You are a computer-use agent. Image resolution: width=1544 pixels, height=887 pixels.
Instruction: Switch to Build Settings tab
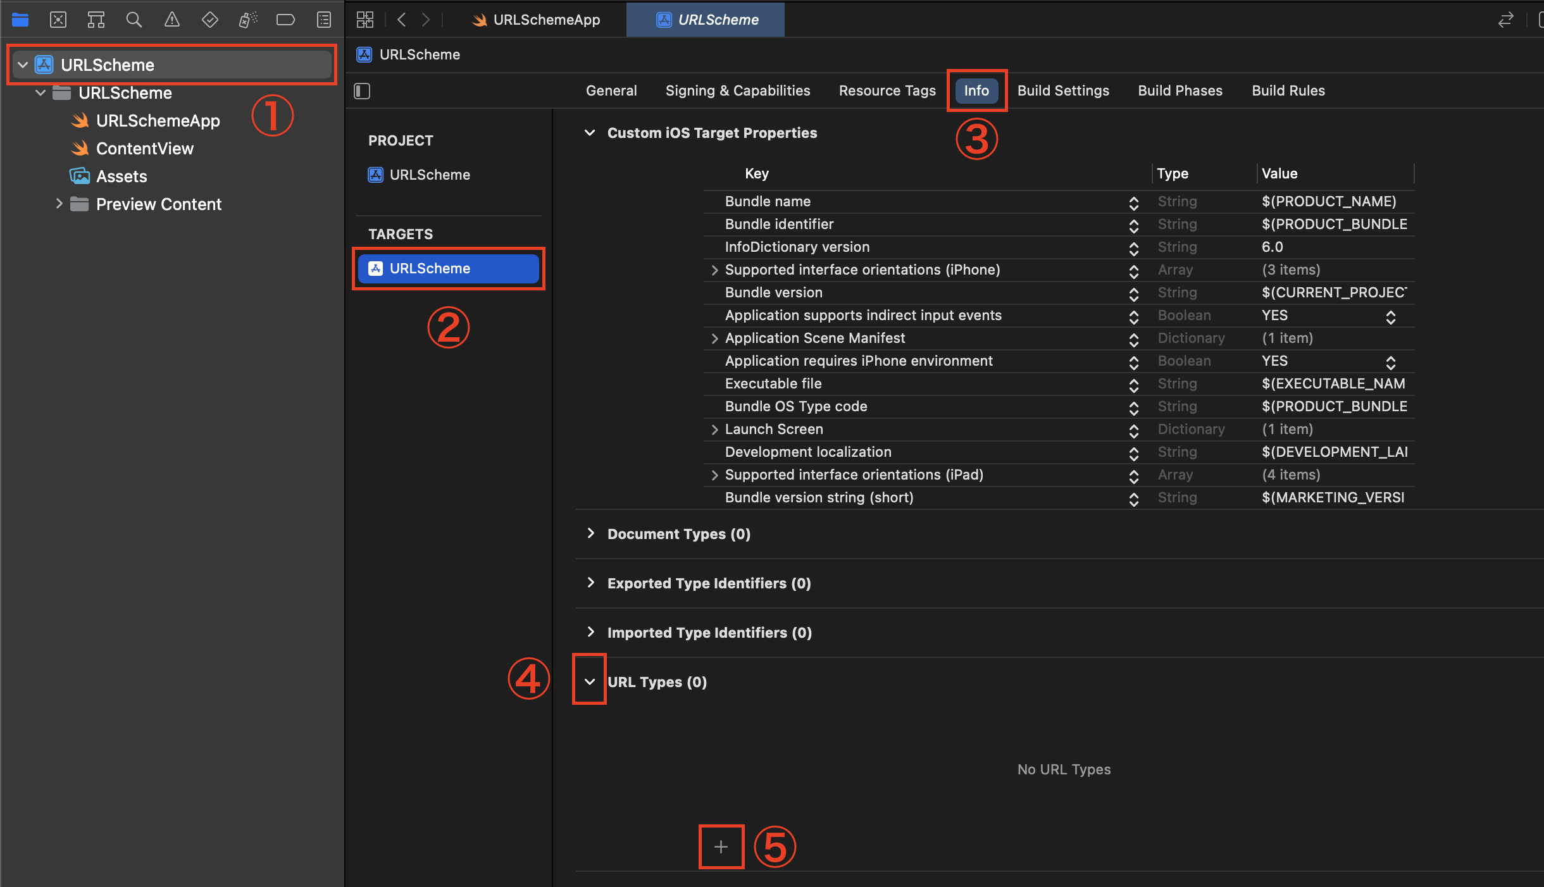point(1063,90)
